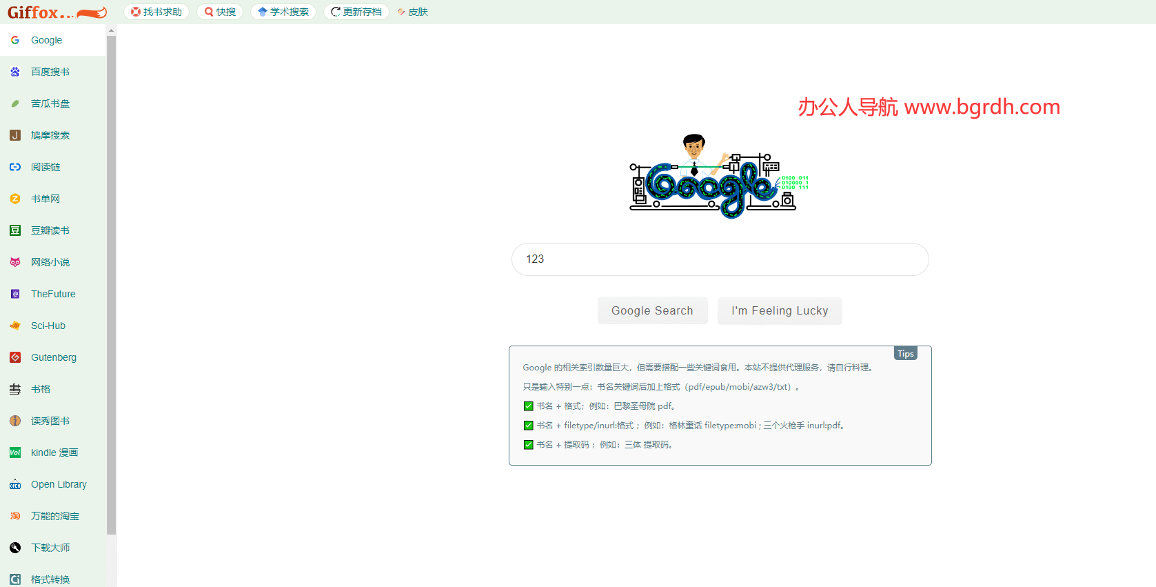Click the 苦瓜书盘 leaf icon
Viewport: 1156px width, 587px height.
pos(15,103)
